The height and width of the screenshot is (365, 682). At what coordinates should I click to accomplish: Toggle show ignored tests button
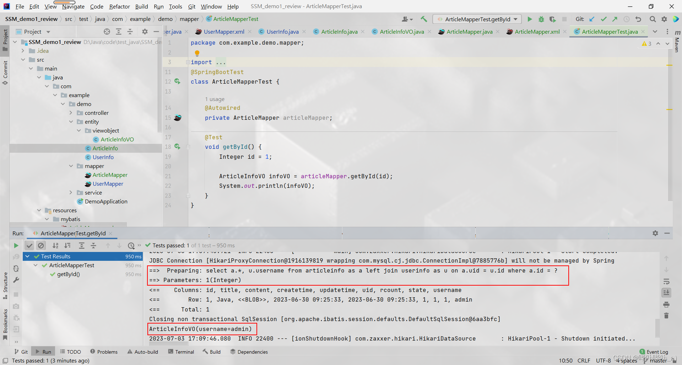pyautogui.click(x=41, y=246)
